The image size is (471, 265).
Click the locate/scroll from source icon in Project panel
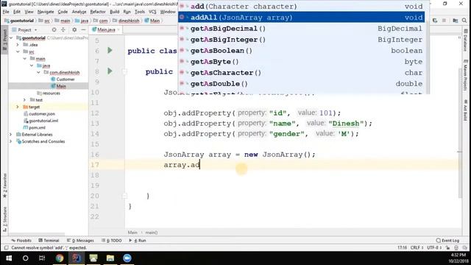coord(54,29)
